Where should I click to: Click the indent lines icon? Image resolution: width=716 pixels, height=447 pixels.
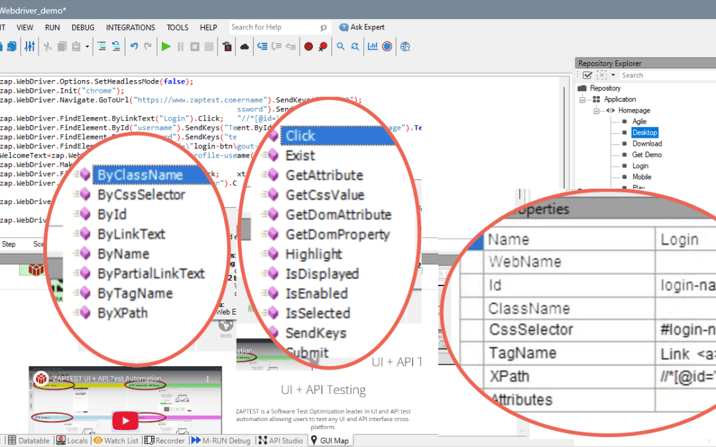102,46
